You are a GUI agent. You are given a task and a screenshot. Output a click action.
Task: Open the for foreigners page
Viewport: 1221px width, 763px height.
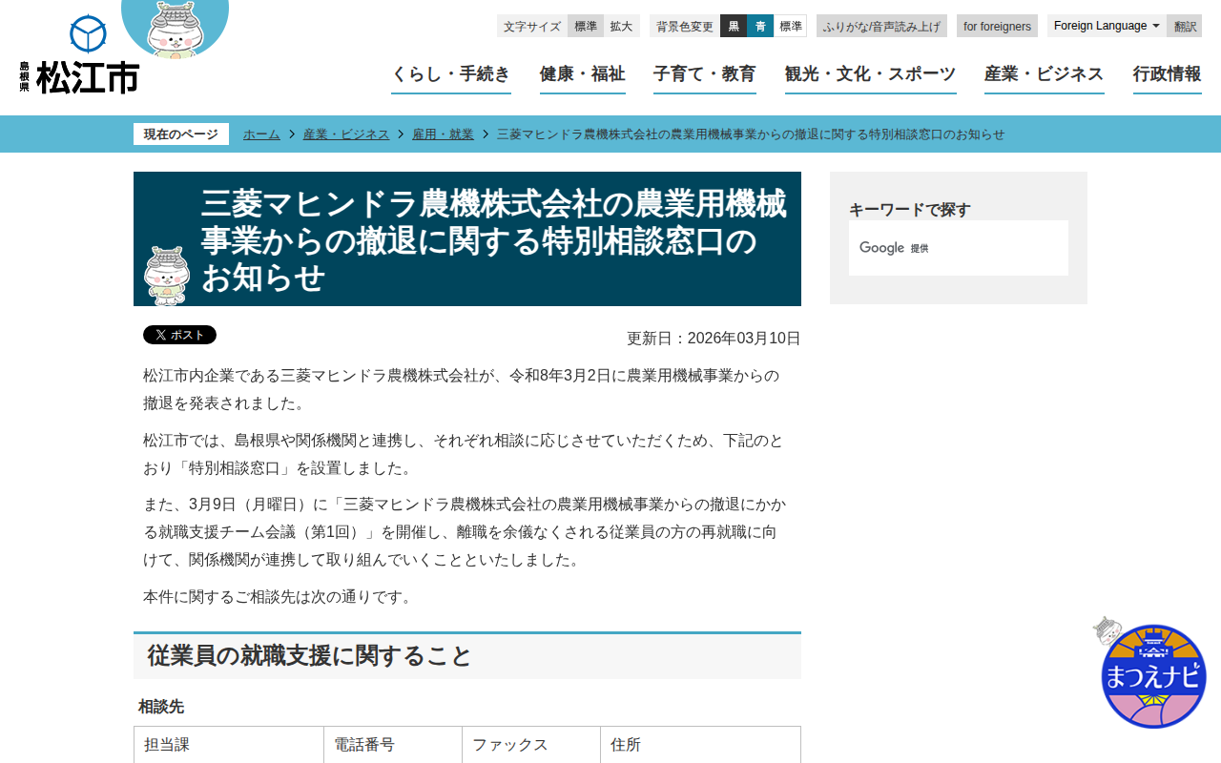(x=997, y=26)
